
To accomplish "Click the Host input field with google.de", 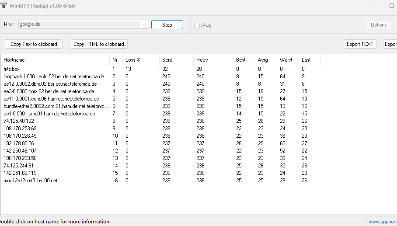I will point(79,24).
